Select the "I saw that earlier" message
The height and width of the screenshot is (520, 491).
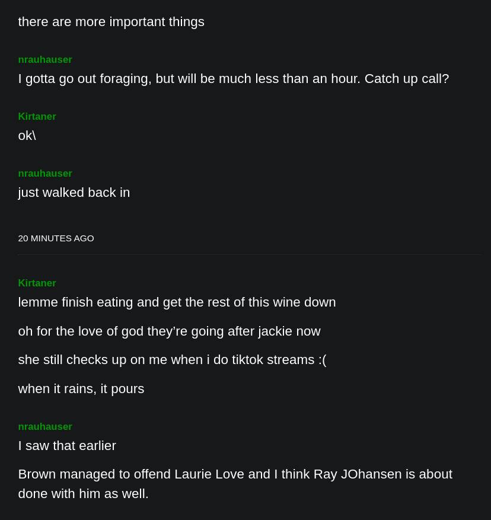[67, 446]
